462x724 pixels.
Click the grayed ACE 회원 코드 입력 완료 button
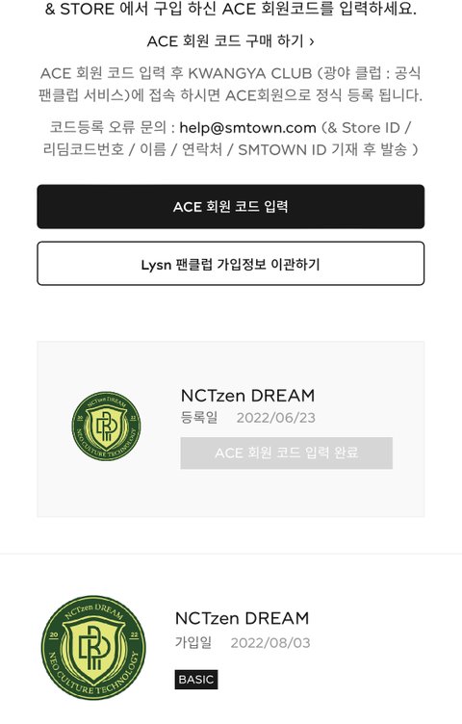pyautogui.click(x=286, y=452)
